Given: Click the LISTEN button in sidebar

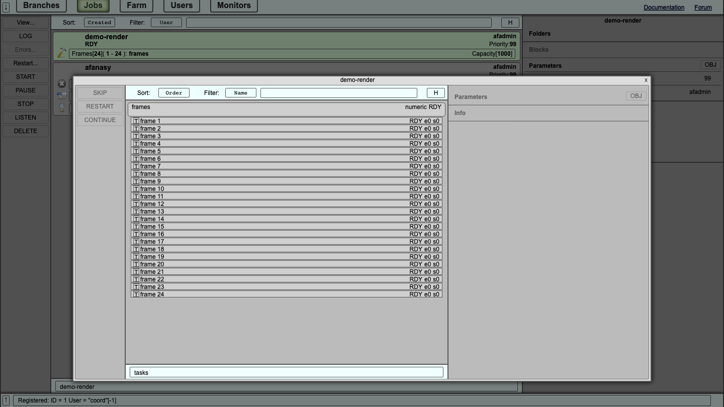Looking at the screenshot, I should [26, 118].
